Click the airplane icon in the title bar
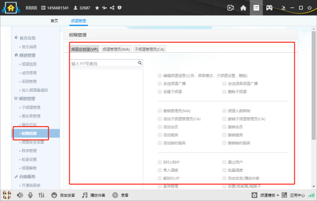Screen dimensions: 317x201 (x=104, y=8)
